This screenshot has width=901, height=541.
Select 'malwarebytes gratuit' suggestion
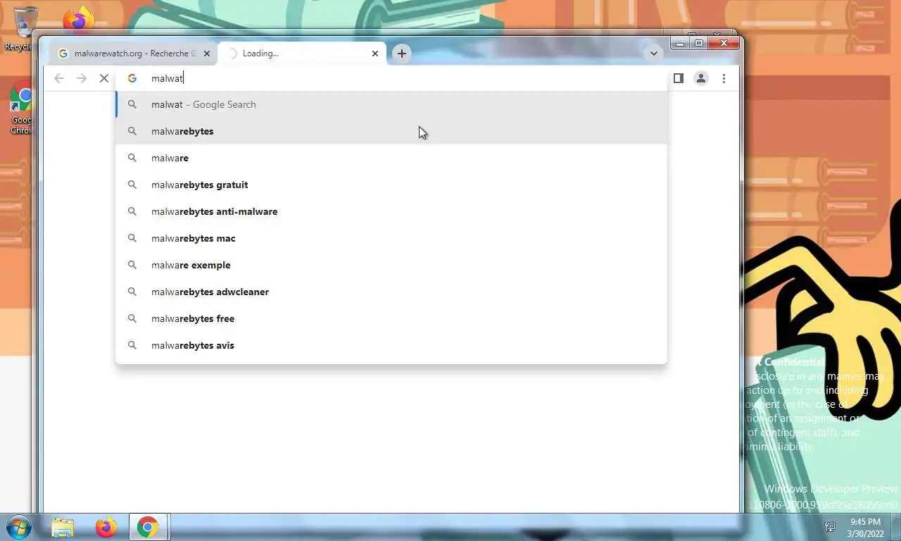(x=391, y=185)
